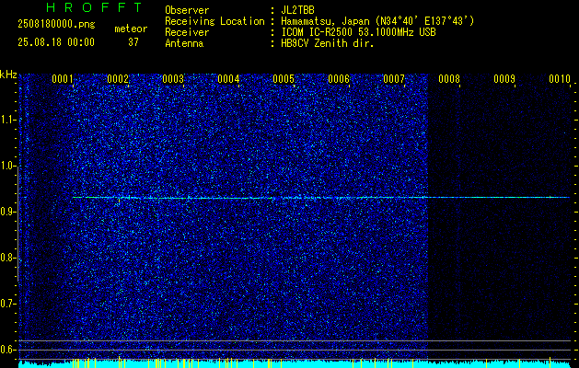Image resolution: width=579 pixels, height=368 pixels.
Task: Click the Antenna label
Action: coord(184,43)
